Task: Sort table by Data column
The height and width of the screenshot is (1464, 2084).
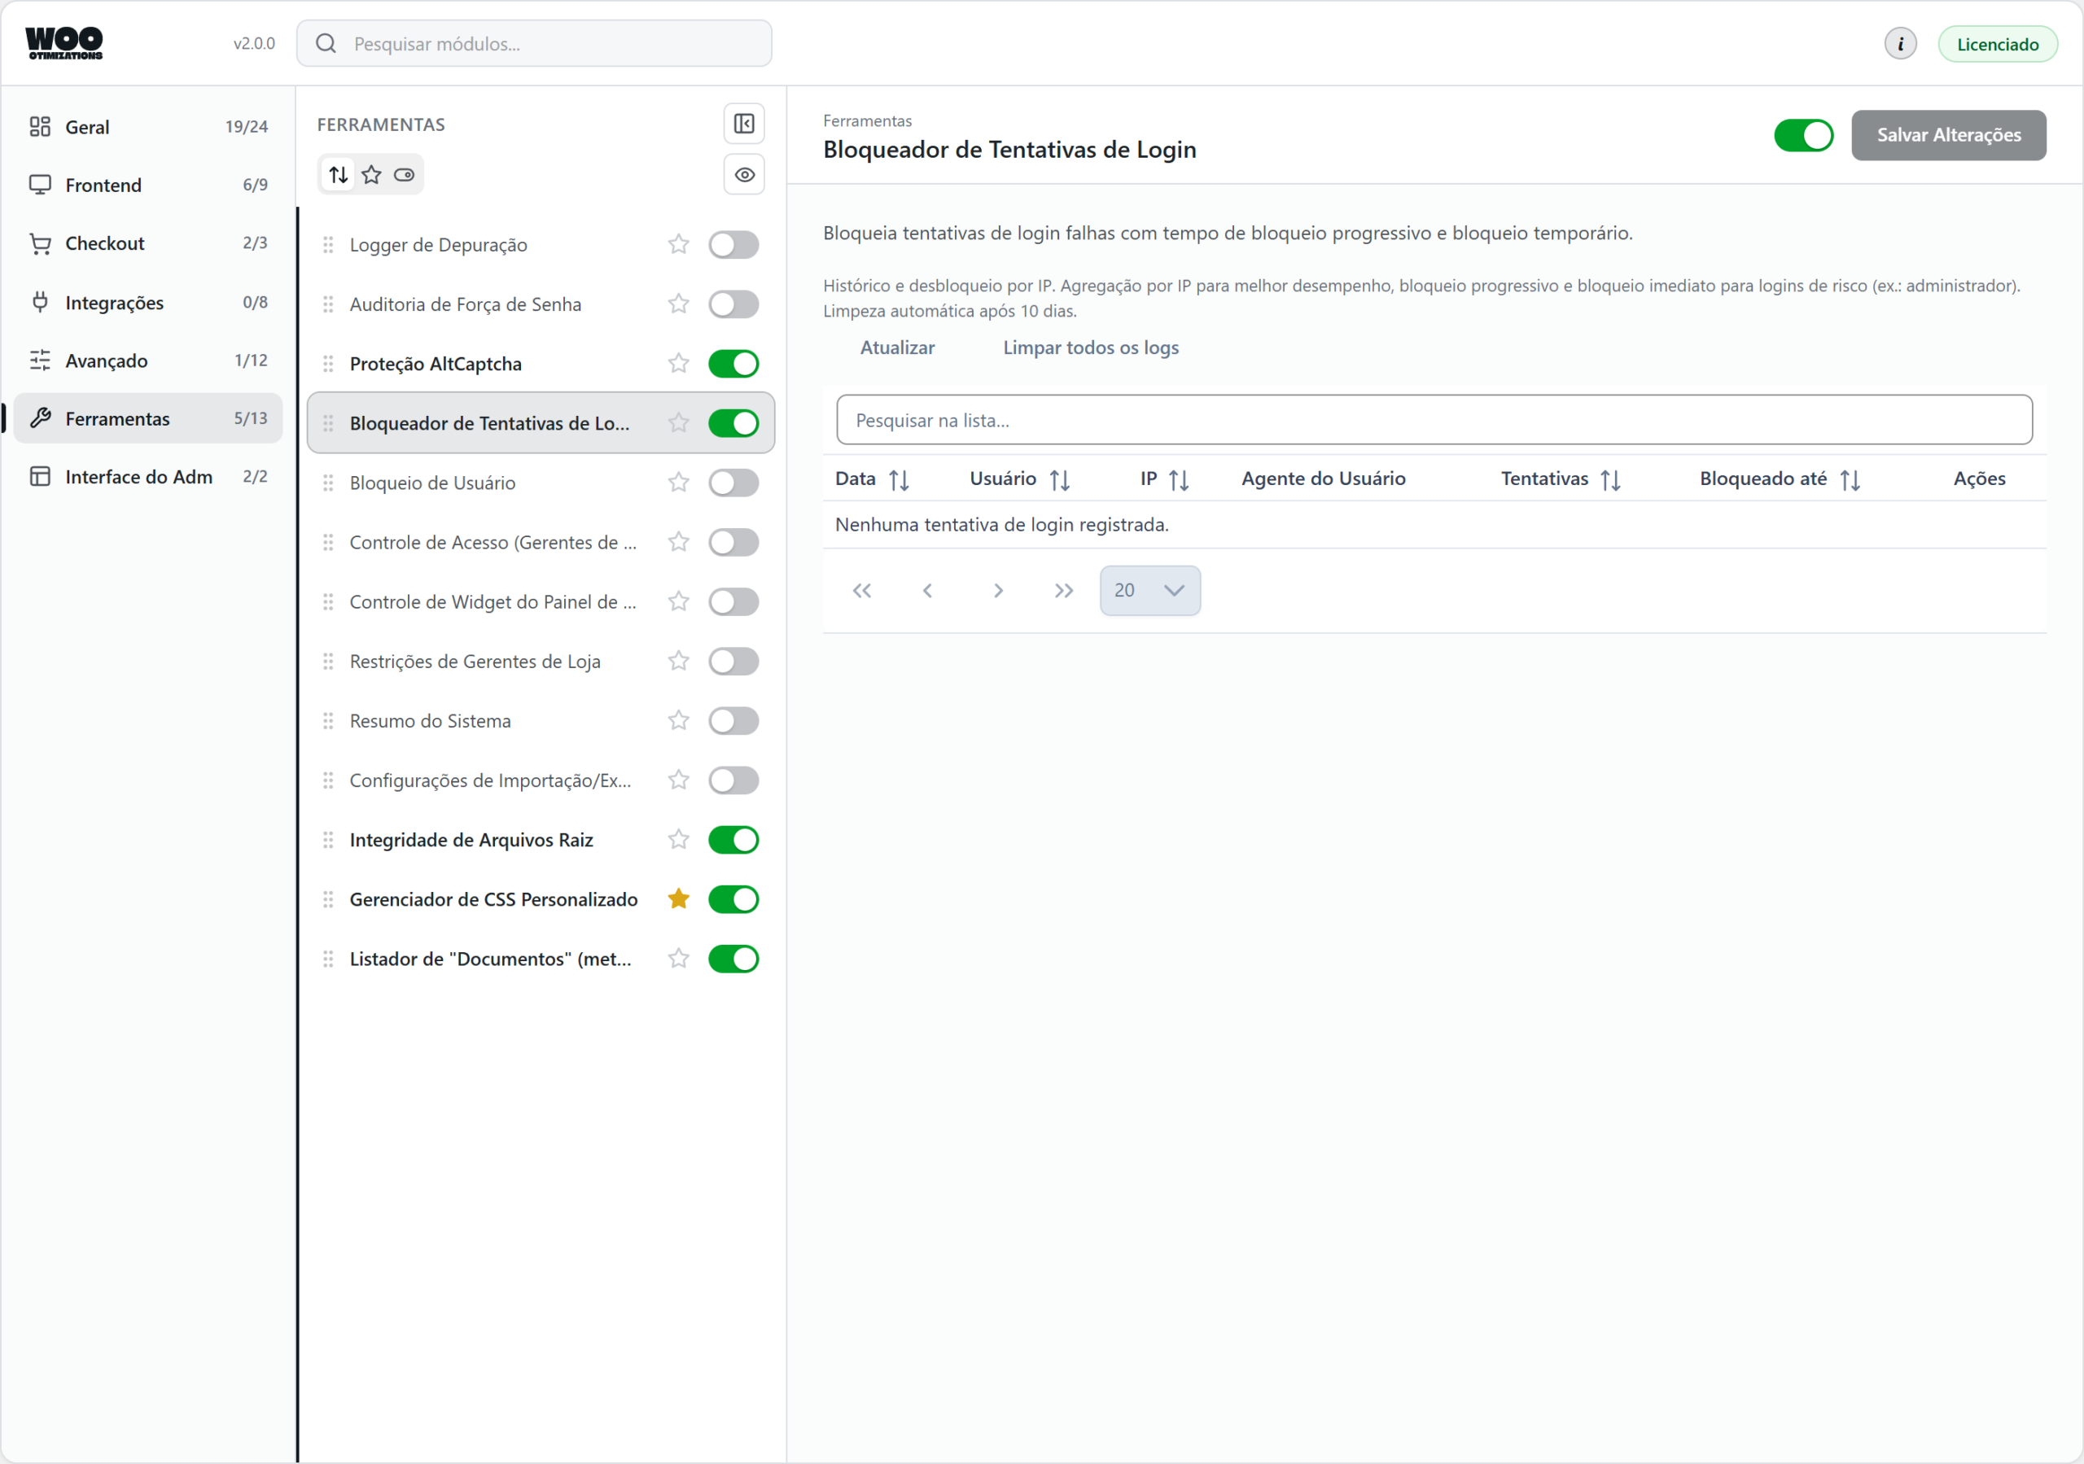Action: pyautogui.click(x=899, y=479)
